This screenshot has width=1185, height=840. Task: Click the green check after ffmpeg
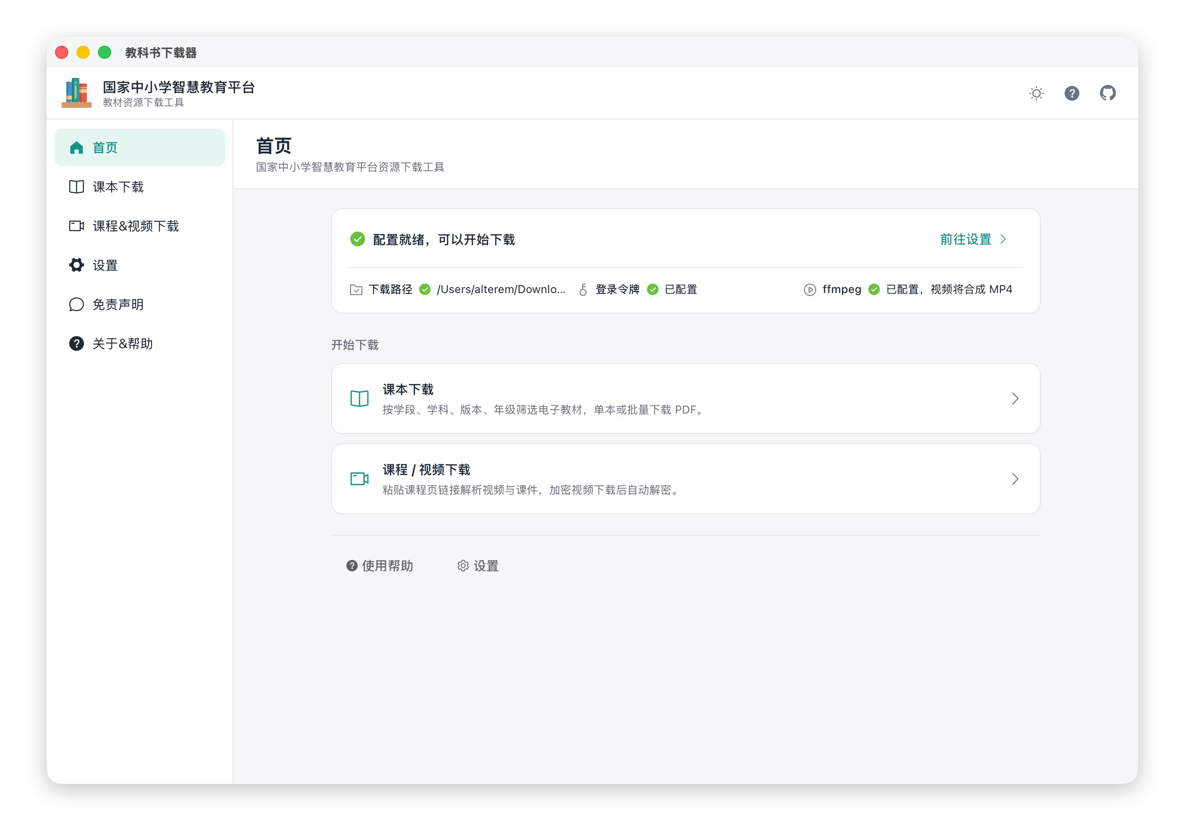pyautogui.click(x=874, y=290)
